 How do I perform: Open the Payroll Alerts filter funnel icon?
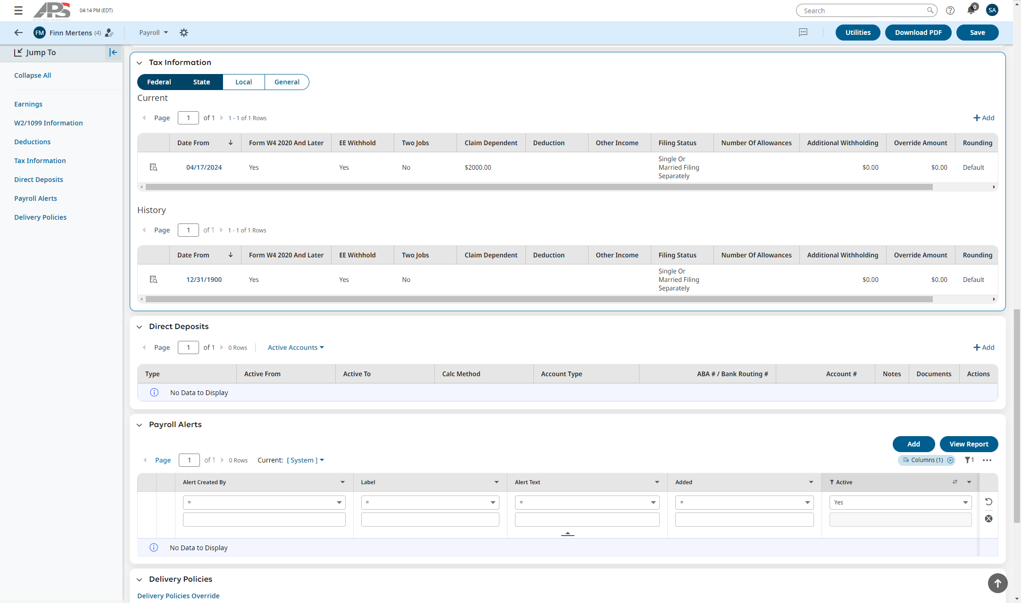(969, 460)
